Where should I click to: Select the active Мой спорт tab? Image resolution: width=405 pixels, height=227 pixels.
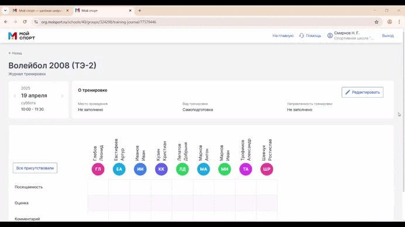coord(104,11)
